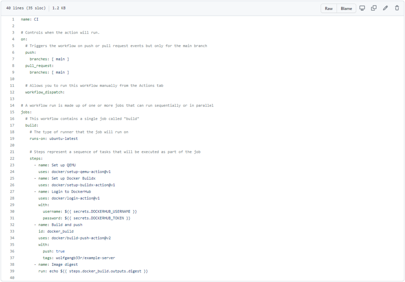Click 'docker/login-action@v1' text
The width and height of the screenshot is (405, 282).
(76, 198)
